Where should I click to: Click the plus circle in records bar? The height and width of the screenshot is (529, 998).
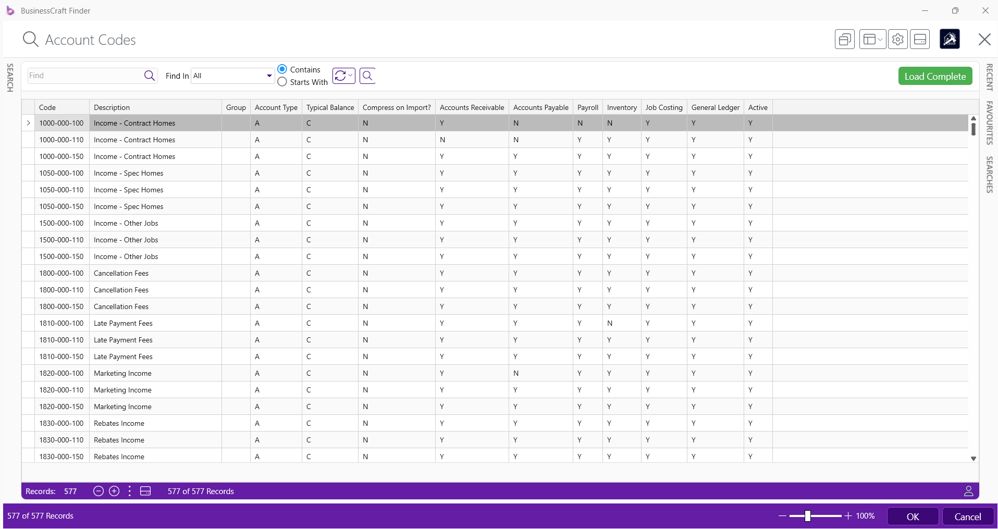(114, 491)
